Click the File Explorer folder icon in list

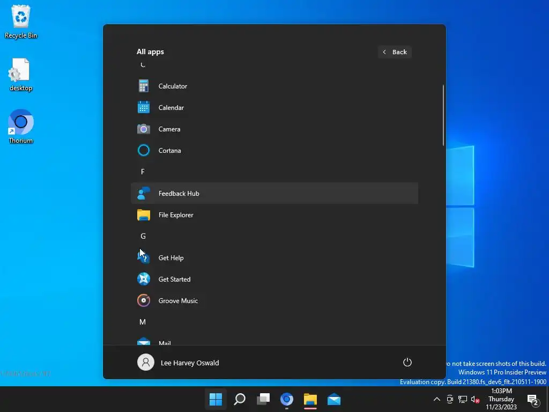pyautogui.click(x=144, y=215)
